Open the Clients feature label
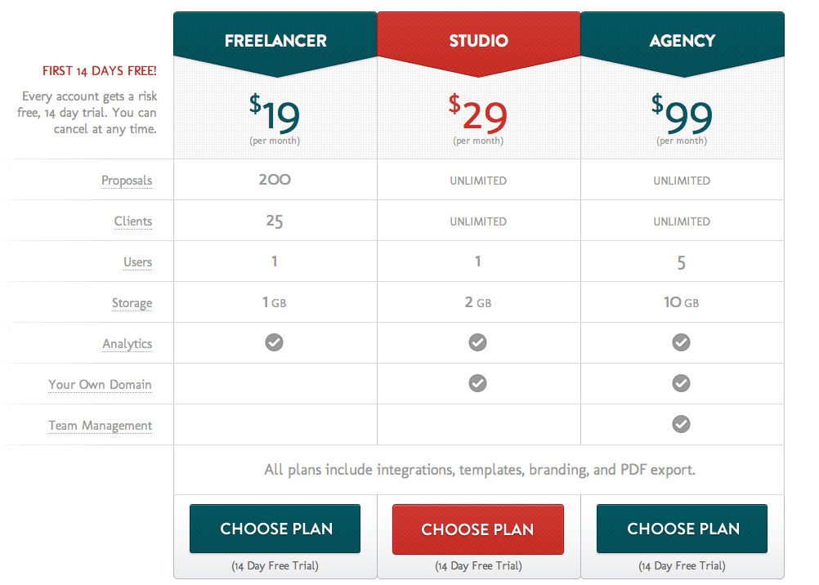819x585 pixels. pyautogui.click(x=133, y=221)
